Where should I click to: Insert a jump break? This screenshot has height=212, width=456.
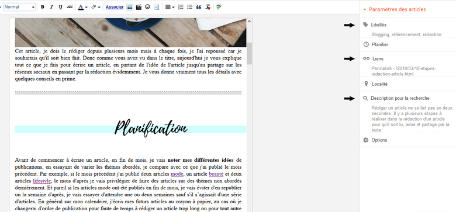click(157, 7)
